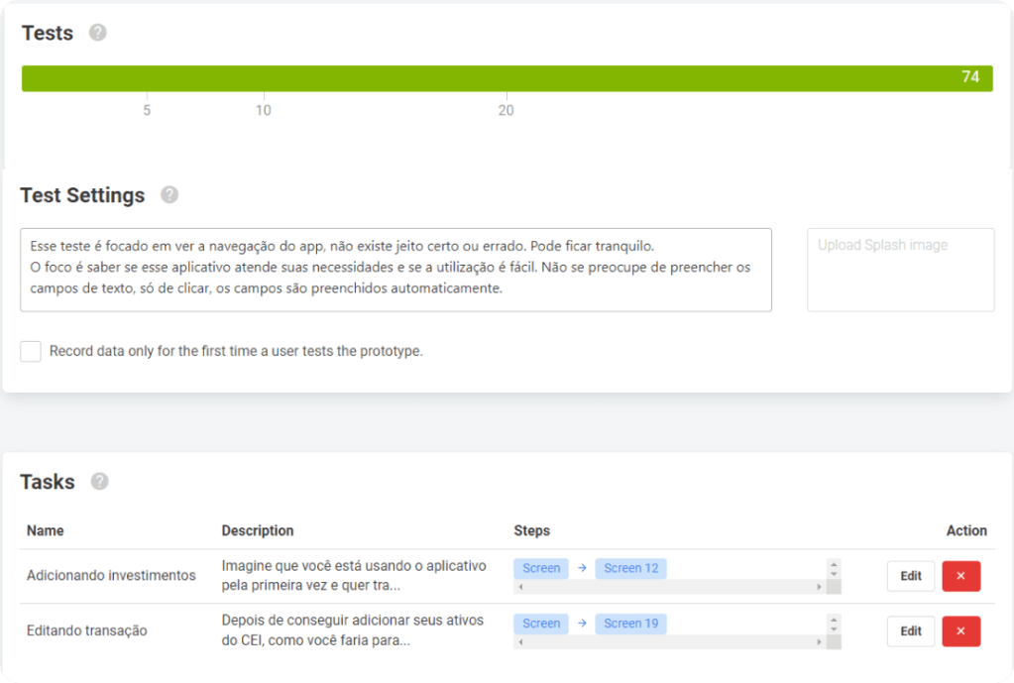Edit the Editando transação task
The width and height of the screenshot is (1014, 683).
click(x=910, y=631)
